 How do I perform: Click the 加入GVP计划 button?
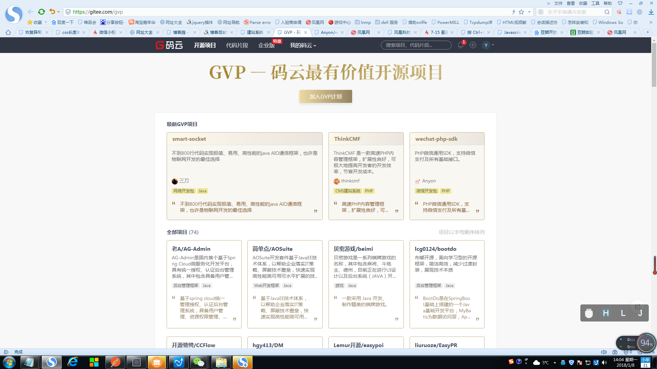pyautogui.click(x=325, y=96)
